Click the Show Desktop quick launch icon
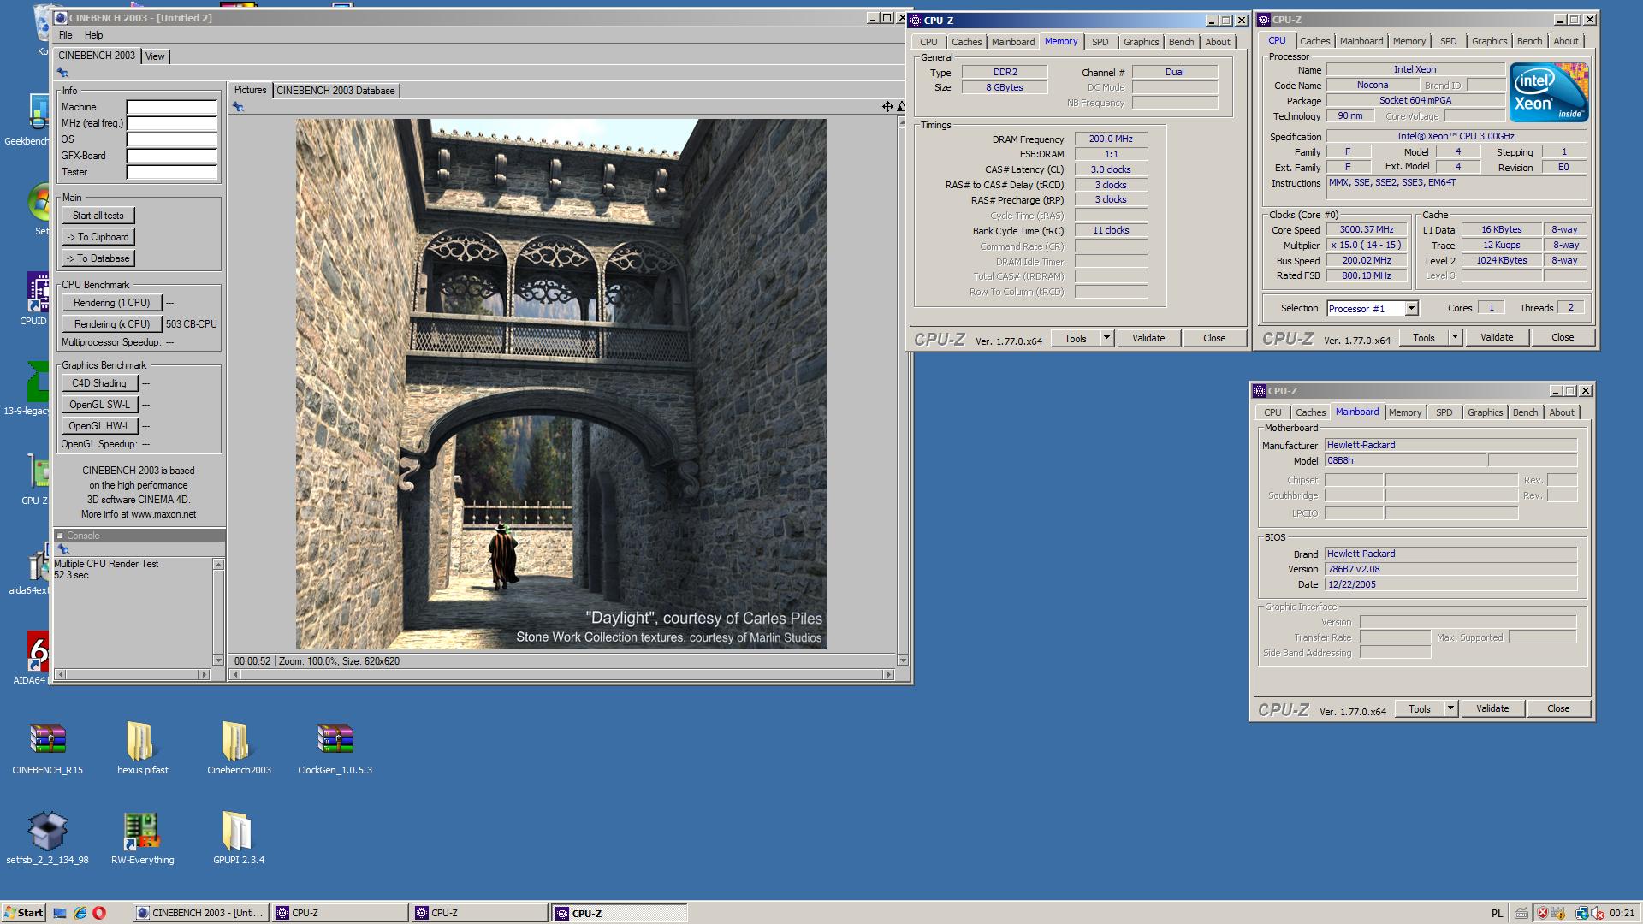1643x924 pixels. click(x=60, y=913)
